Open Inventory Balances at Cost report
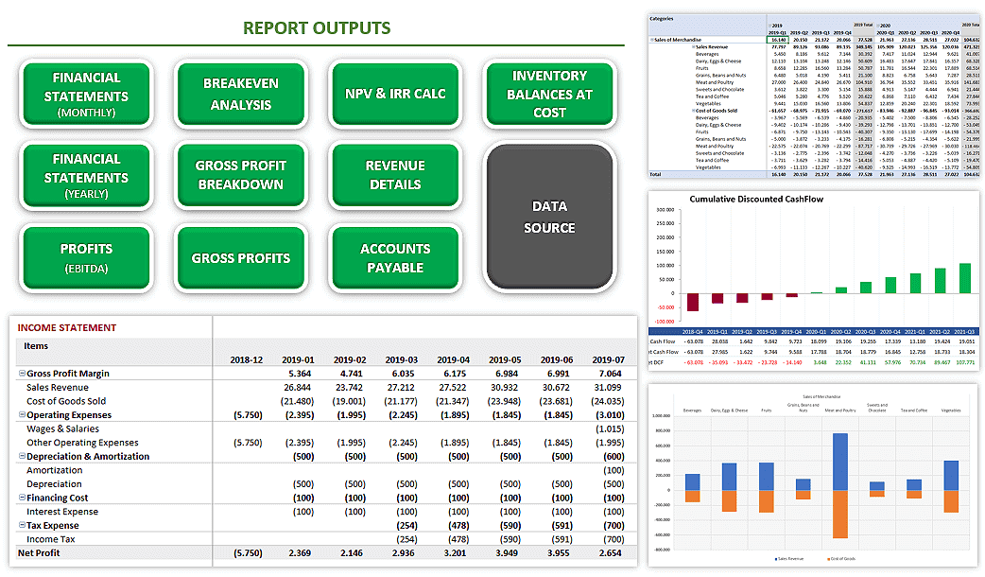 click(x=549, y=95)
